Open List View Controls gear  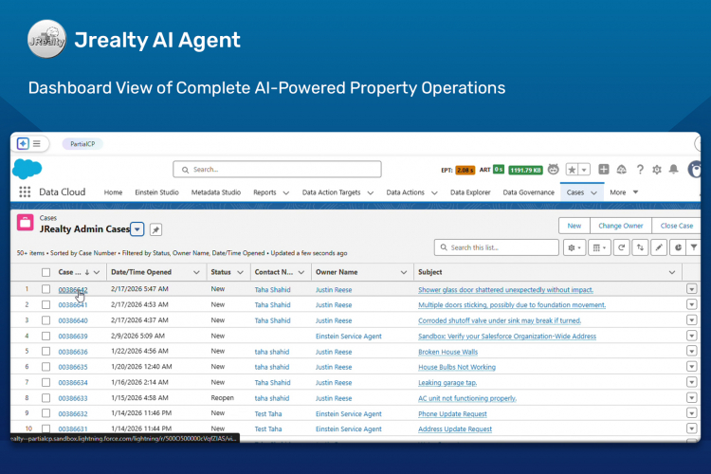[574, 247]
